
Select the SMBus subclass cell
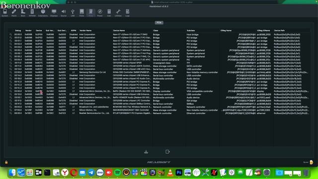click(190, 104)
